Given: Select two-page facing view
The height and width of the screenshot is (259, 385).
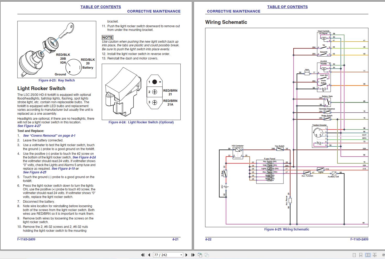Looking at the screenshot, I should 368,255.
